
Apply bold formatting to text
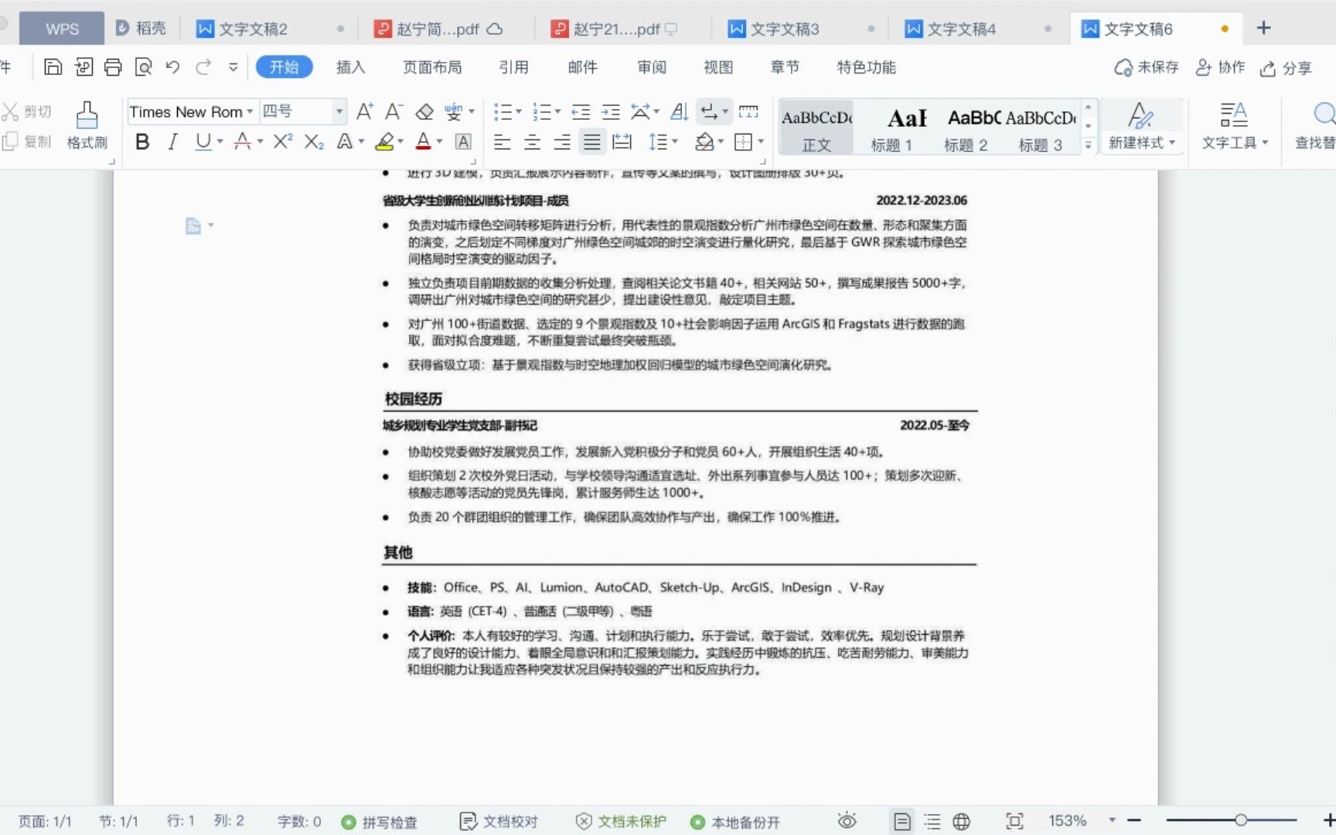coord(142,141)
